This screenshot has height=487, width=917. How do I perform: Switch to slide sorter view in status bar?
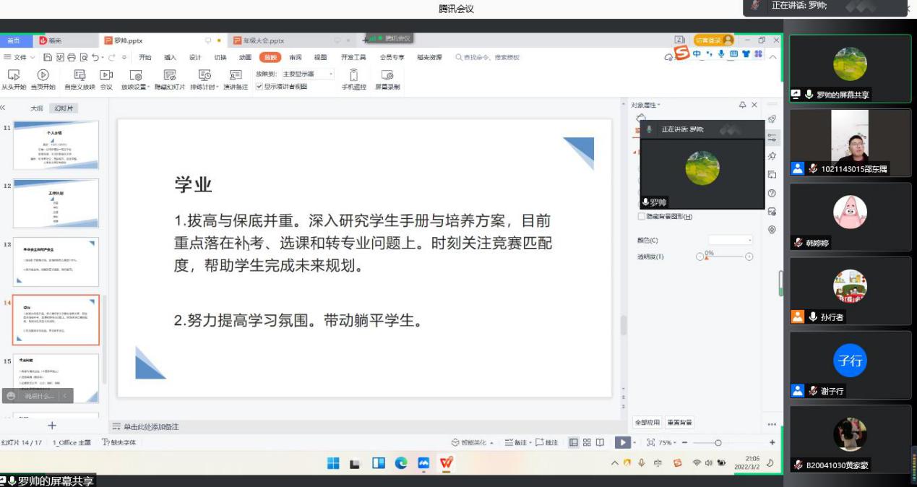[x=587, y=442]
